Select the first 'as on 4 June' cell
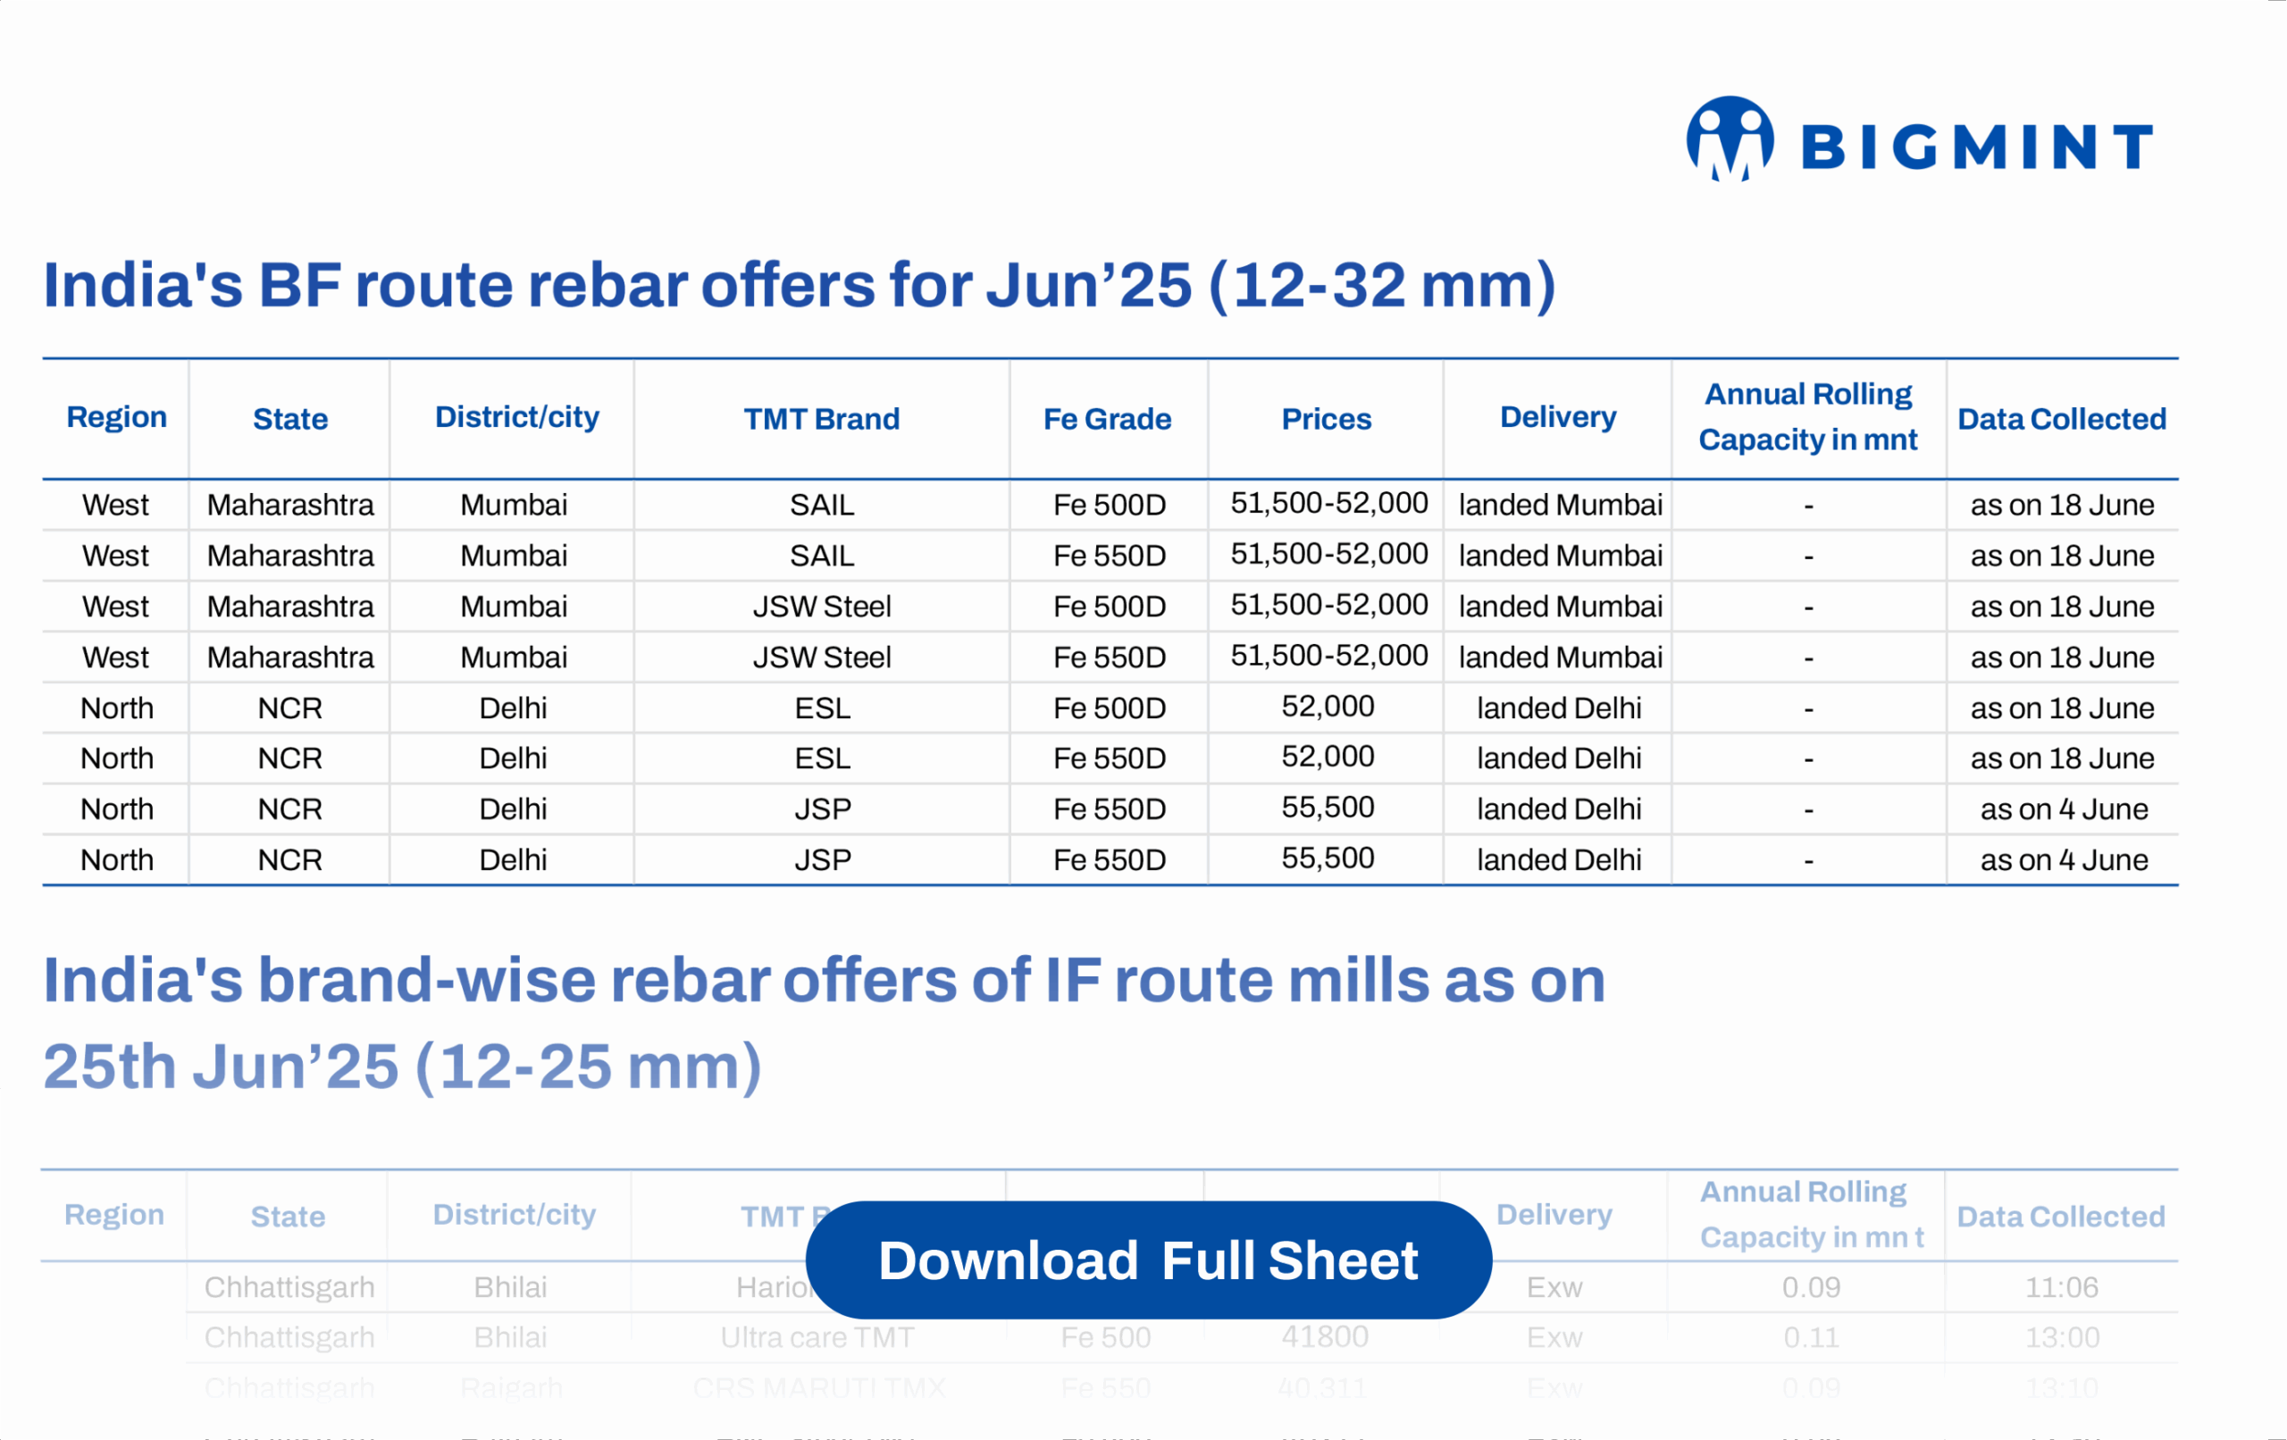2287x1440 pixels. [x=2063, y=809]
